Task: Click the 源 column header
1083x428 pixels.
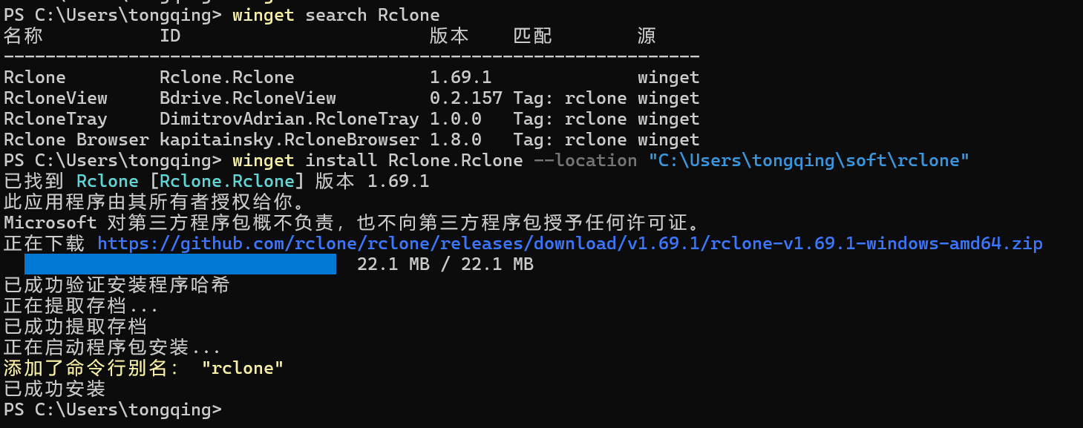Action: pyautogui.click(x=647, y=36)
